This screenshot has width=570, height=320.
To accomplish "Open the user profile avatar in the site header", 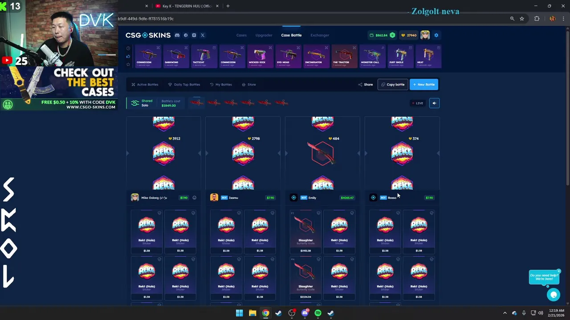I will coord(425,35).
